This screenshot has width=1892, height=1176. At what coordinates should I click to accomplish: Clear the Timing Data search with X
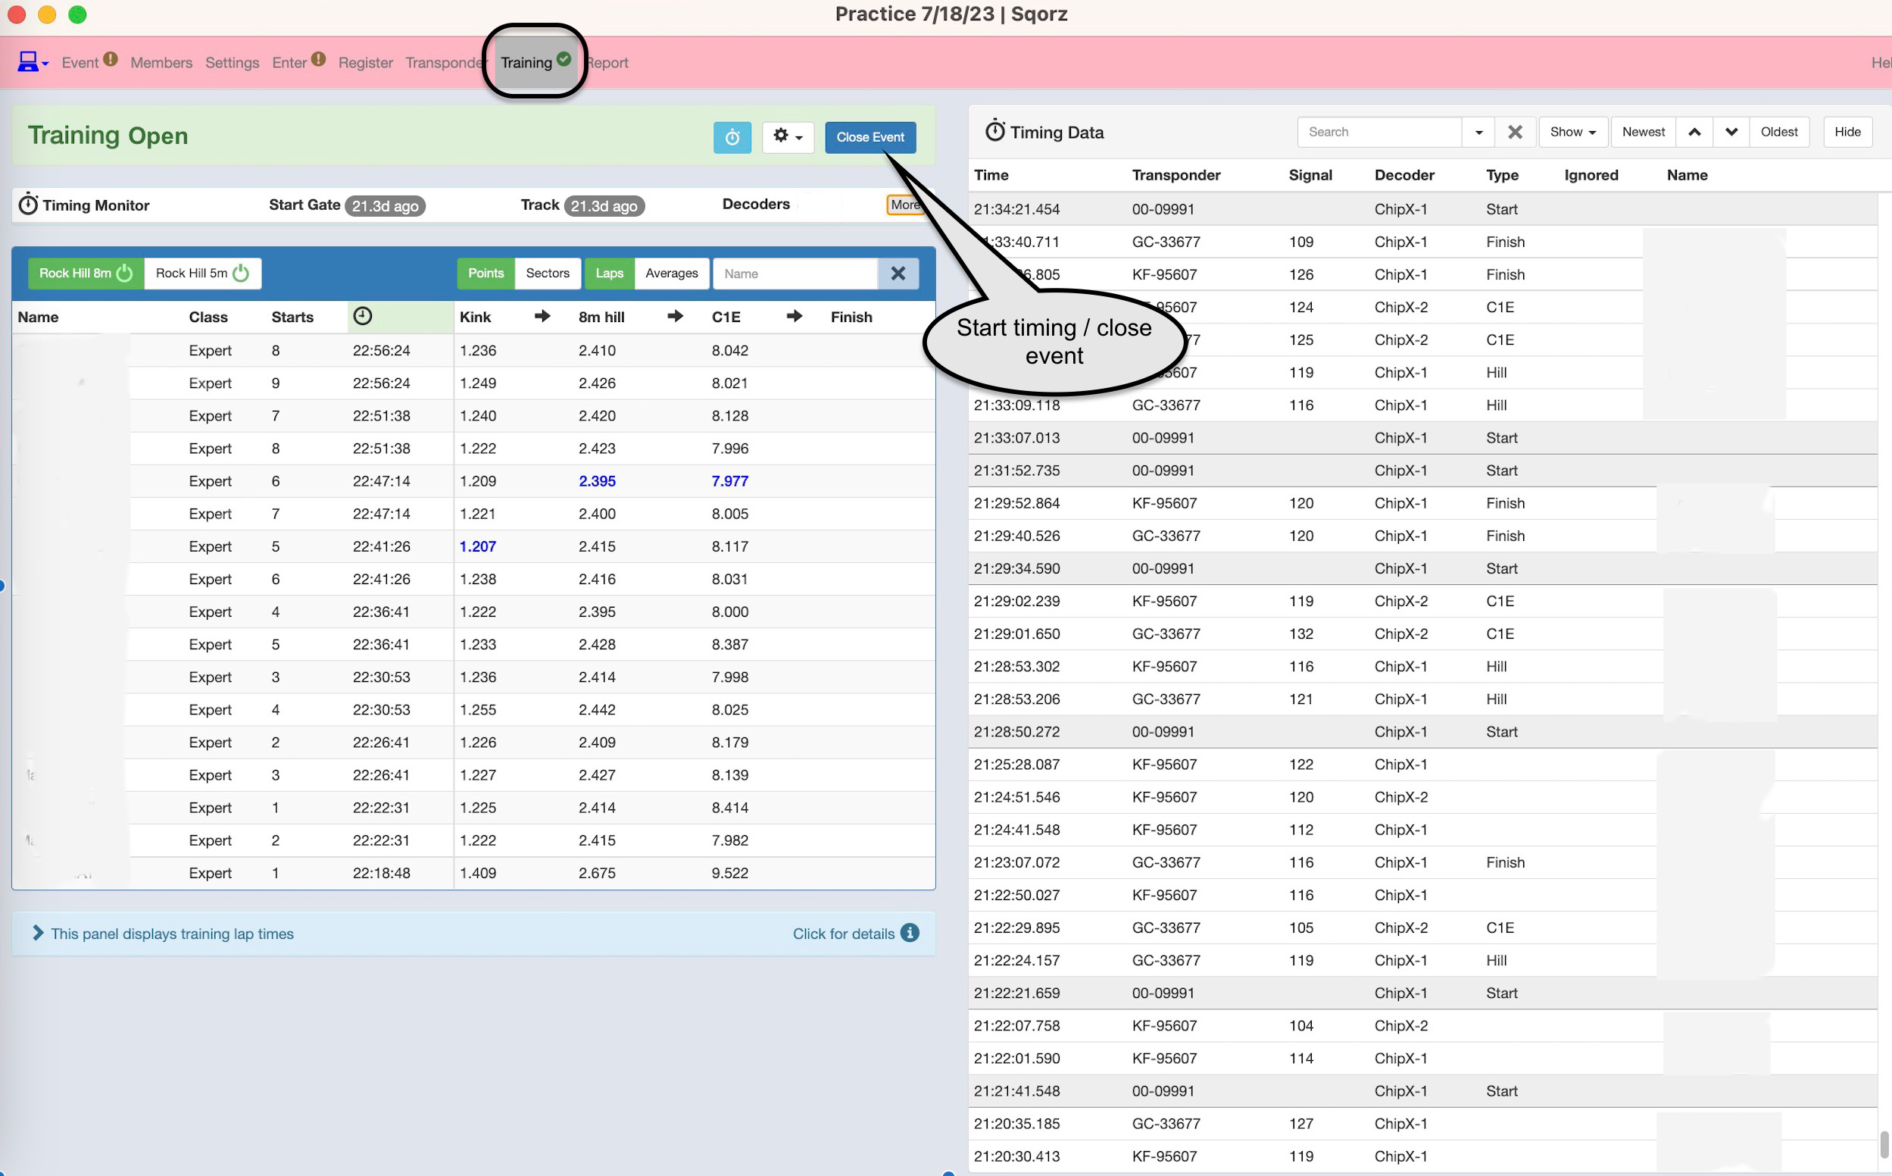1515,132
